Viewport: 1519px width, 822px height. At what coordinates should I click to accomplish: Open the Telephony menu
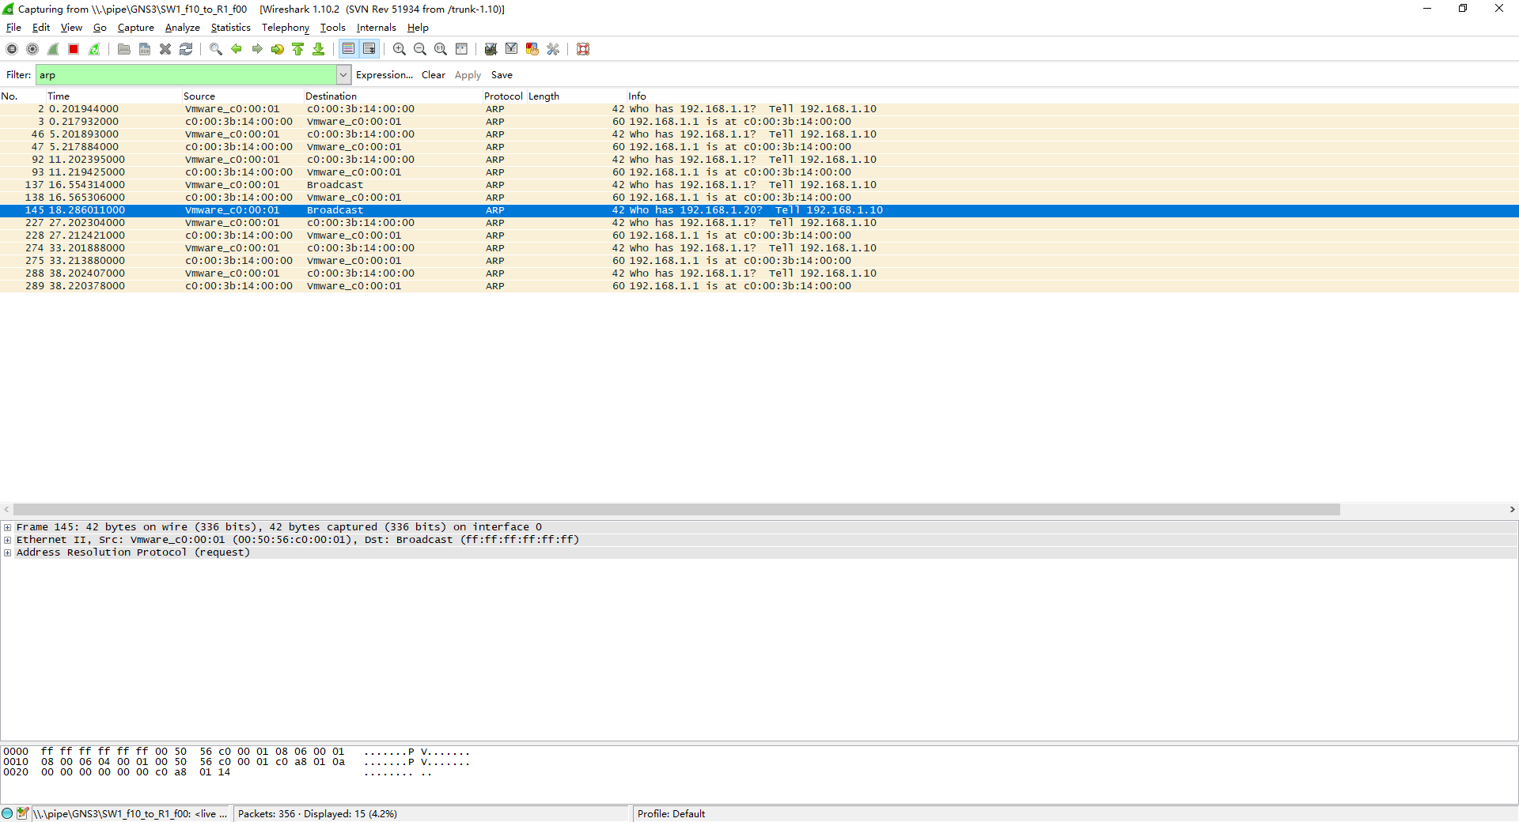tap(286, 28)
